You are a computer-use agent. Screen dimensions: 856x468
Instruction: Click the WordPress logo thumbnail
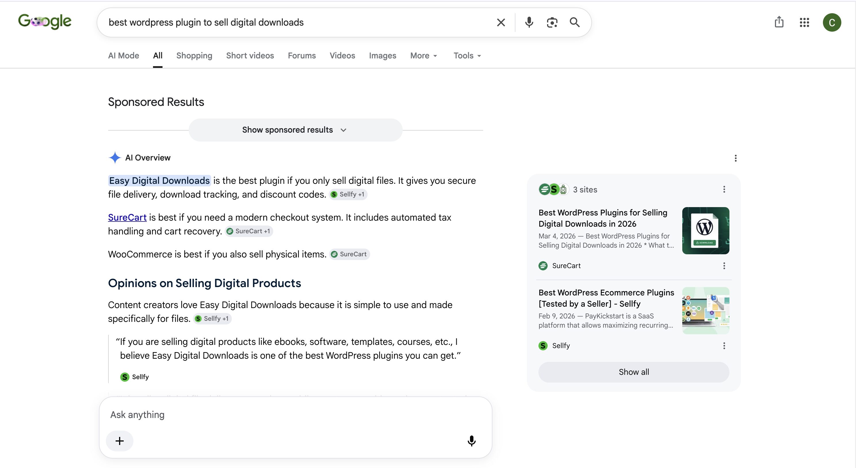click(706, 231)
